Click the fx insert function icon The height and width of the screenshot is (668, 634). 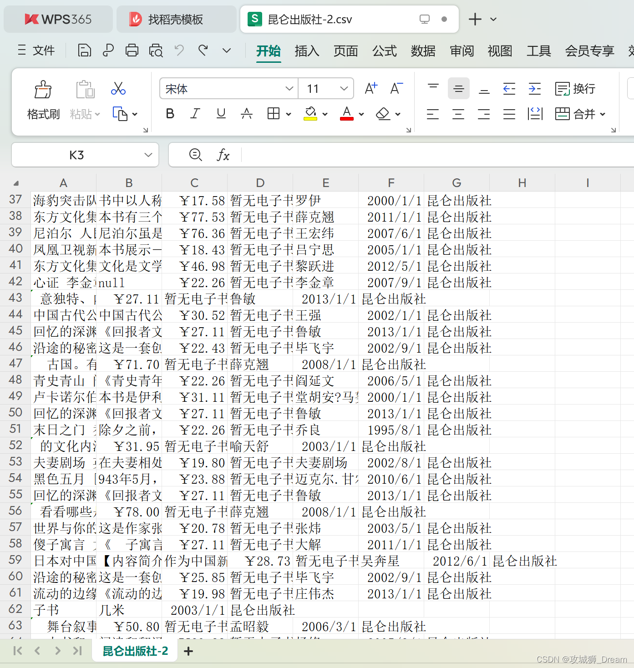point(223,155)
